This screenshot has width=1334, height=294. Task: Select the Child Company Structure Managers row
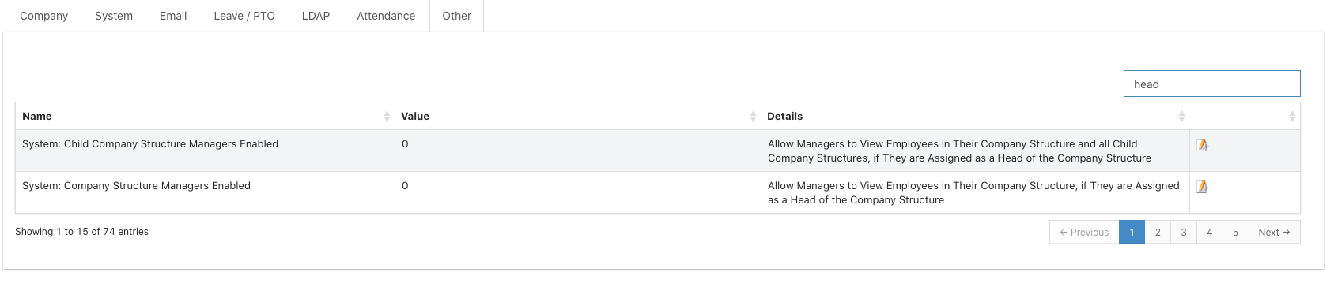point(658,151)
